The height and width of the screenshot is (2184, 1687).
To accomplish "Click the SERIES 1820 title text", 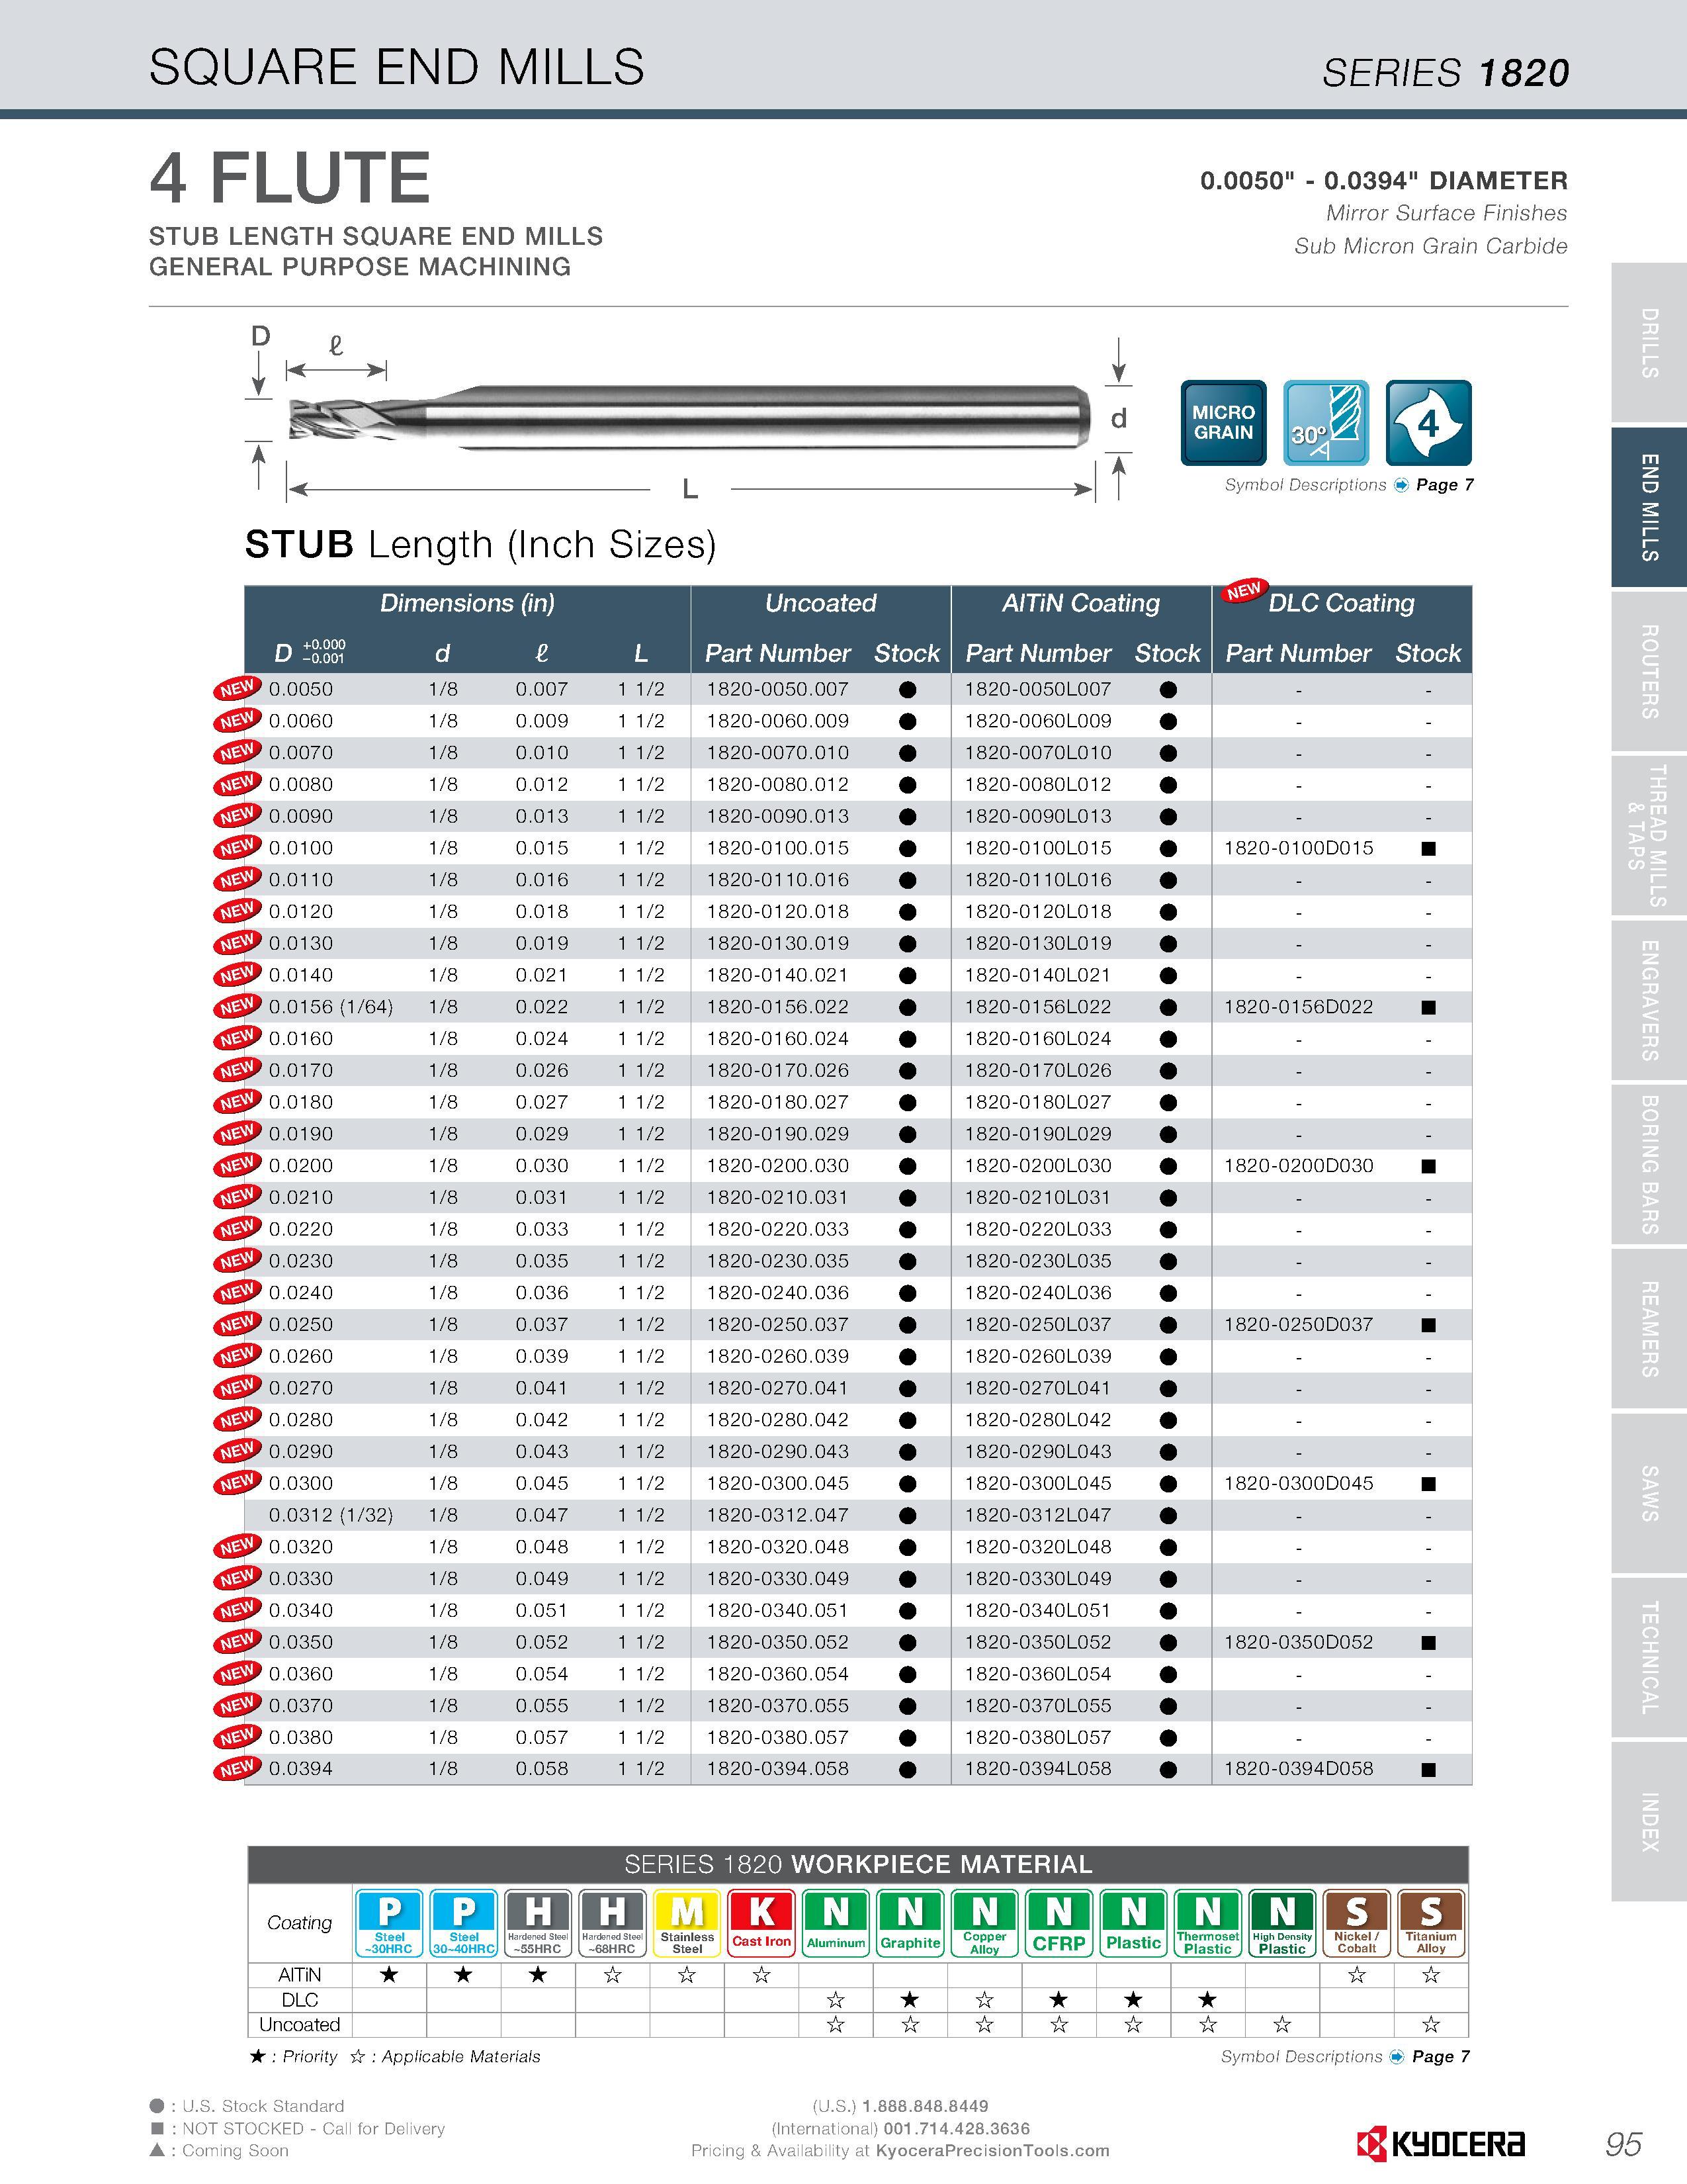I will click(1445, 73).
